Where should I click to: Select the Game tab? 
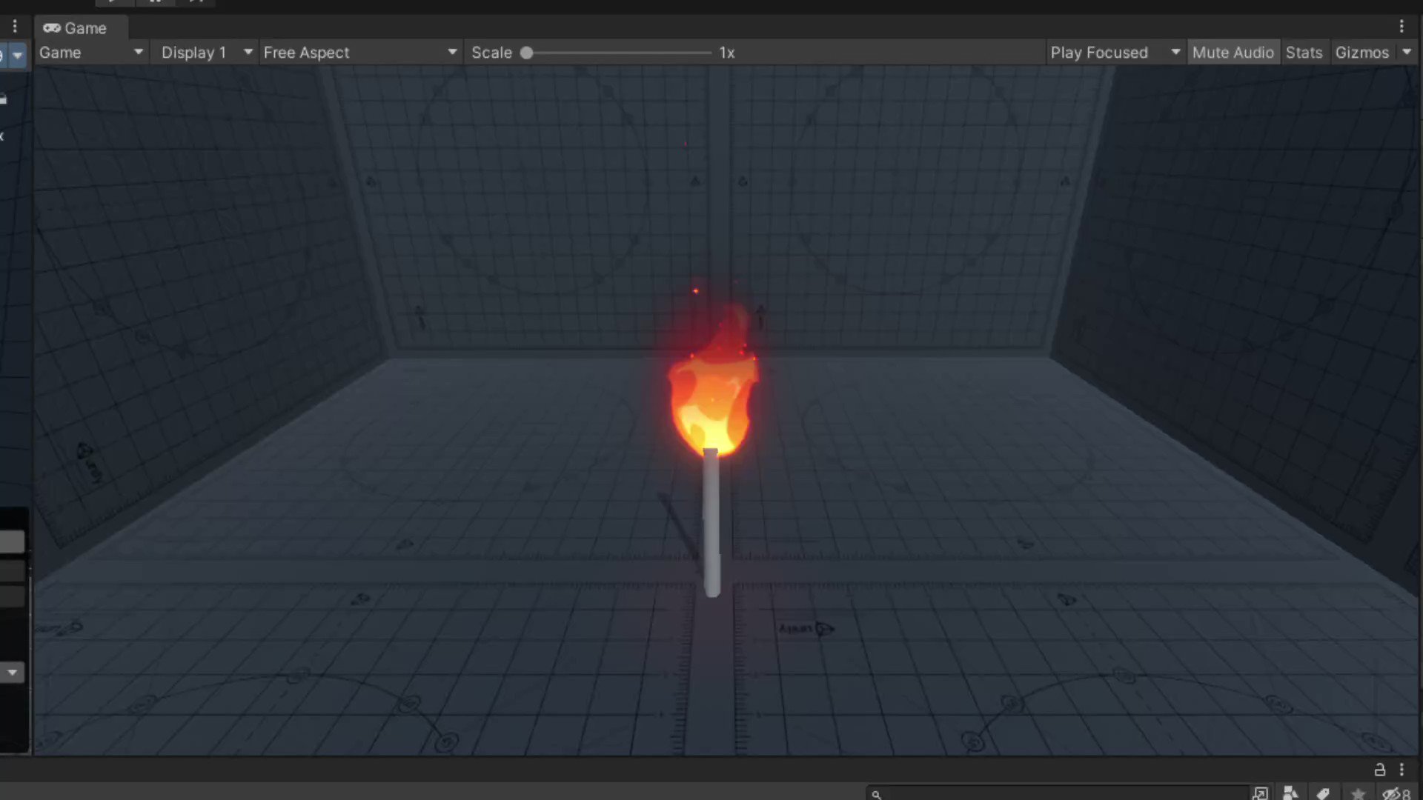coord(76,28)
